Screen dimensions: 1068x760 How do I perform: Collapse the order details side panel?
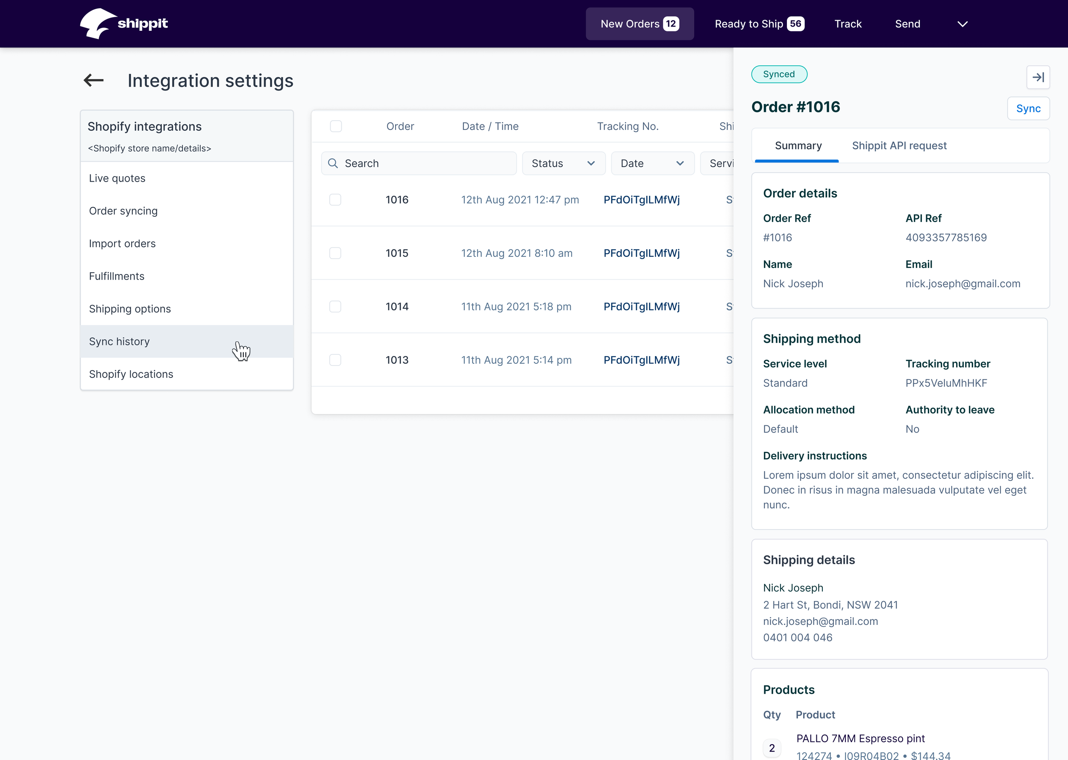tap(1038, 77)
